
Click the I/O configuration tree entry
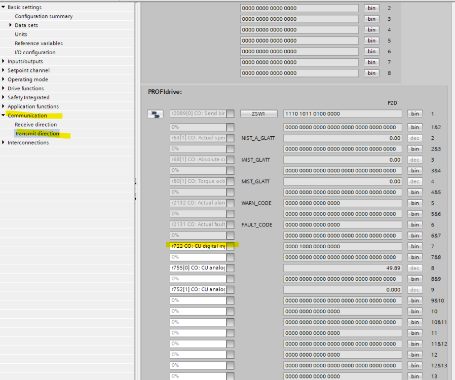tap(35, 52)
